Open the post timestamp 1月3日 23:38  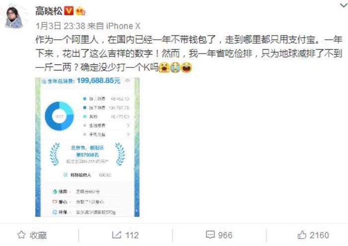(60, 26)
